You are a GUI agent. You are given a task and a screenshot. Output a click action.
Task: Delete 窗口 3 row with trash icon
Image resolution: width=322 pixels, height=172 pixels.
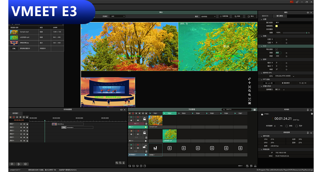(146, 124)
